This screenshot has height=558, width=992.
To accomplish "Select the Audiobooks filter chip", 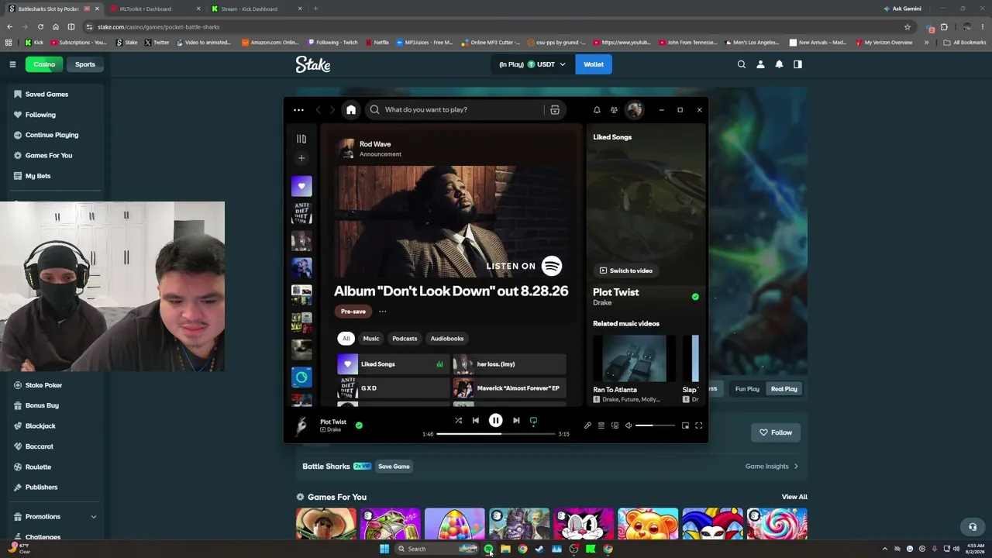I will (x=447, y=339).
